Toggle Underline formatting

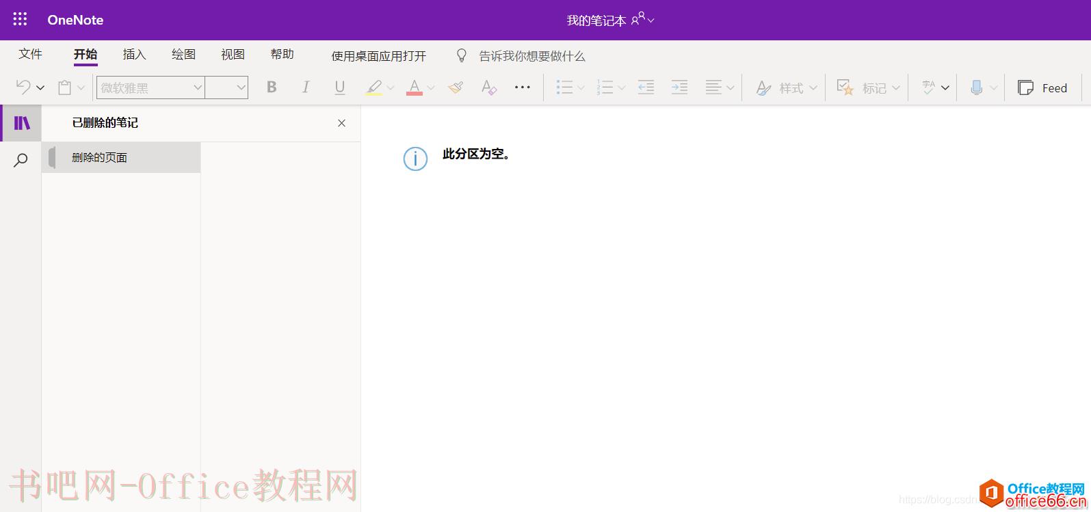(x=339, y=87)
